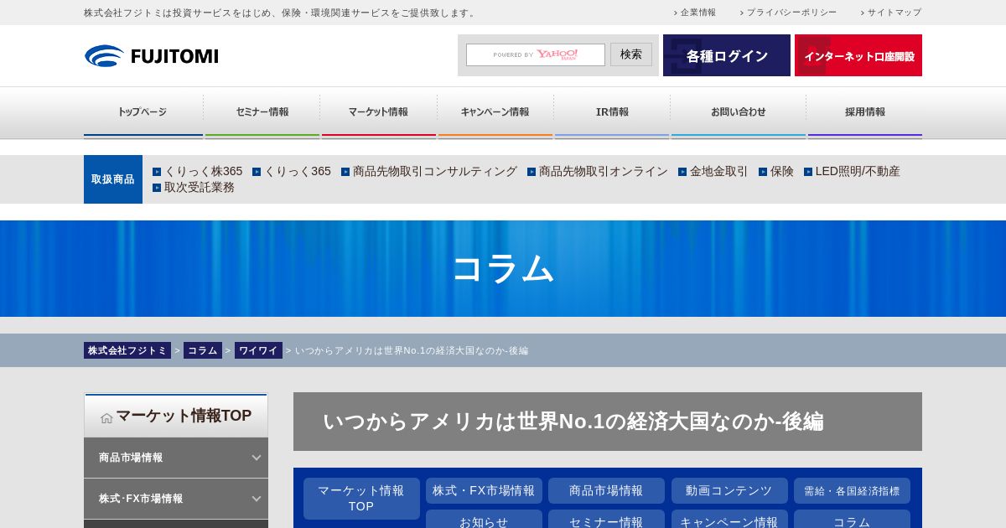Open the LED照明/不動産 link
Screen dimensions: 1006x528
(852, 171)
